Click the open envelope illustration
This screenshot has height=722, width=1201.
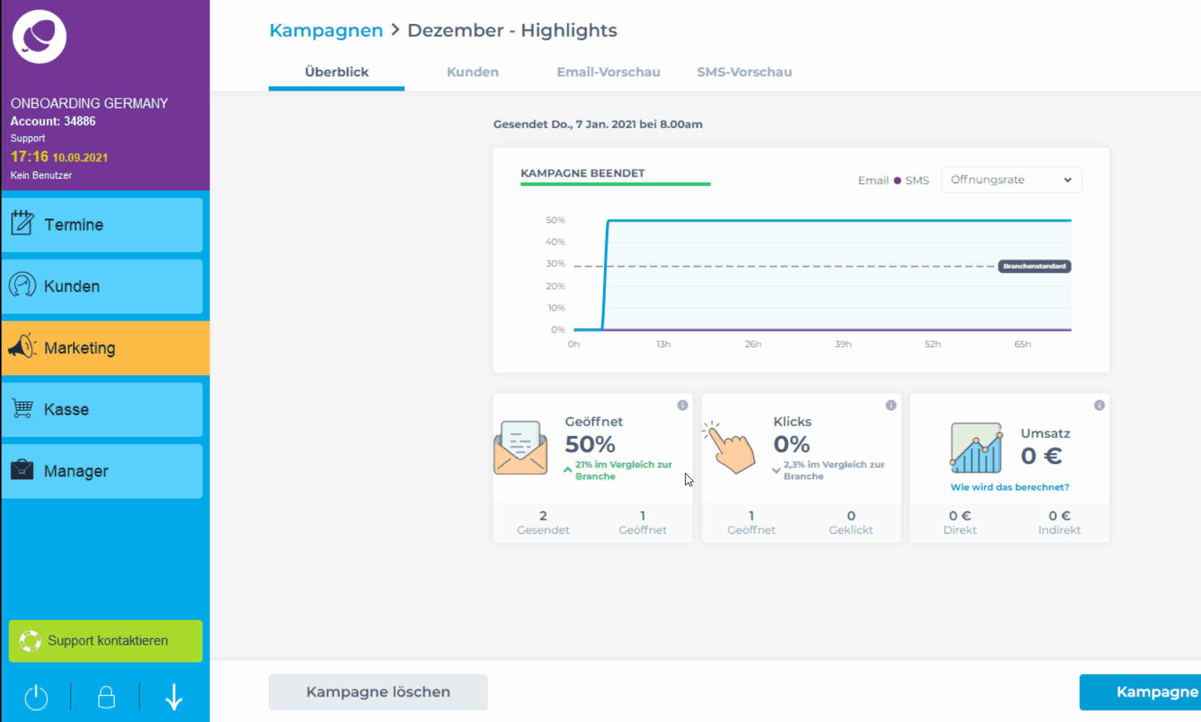(x=520, y=448)
